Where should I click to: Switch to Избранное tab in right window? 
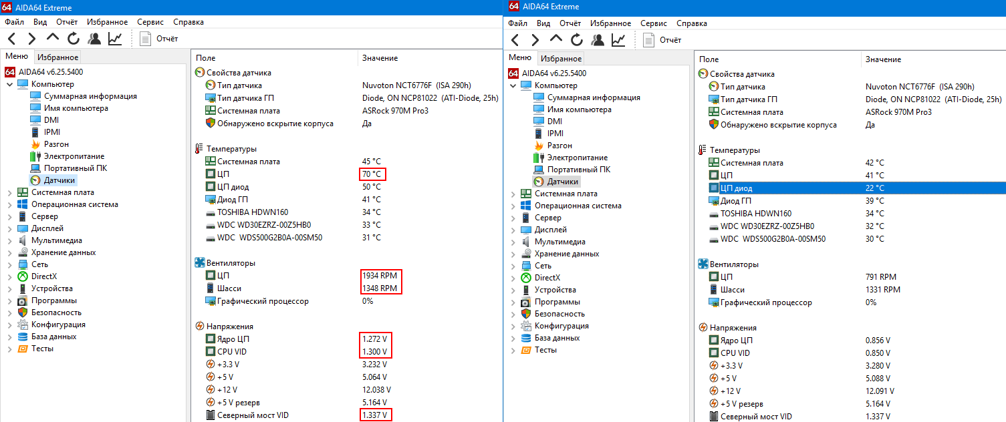click(x=561, y=59)
